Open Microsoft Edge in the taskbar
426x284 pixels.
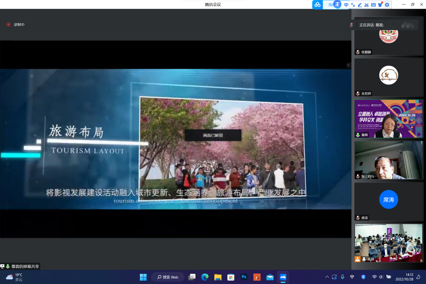(x=205, y=277)
